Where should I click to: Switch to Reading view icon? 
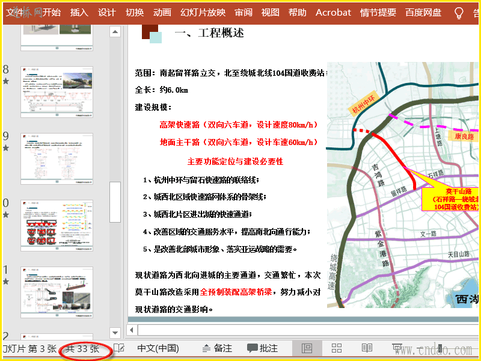point(367,348)
